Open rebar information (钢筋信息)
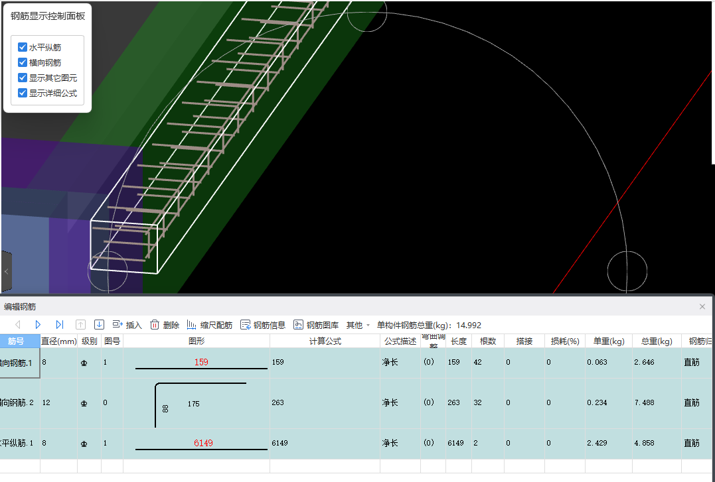Viewport: 715px width, 482px height. coord(263,325)
